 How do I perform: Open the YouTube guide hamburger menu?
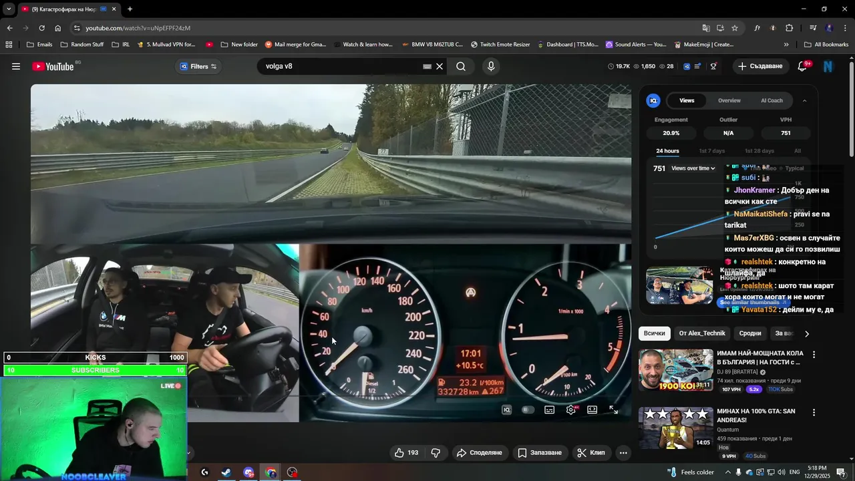click(16, 66)
